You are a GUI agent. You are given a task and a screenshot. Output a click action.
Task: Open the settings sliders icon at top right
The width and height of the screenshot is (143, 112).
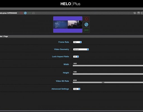click(x=135, y=13)
